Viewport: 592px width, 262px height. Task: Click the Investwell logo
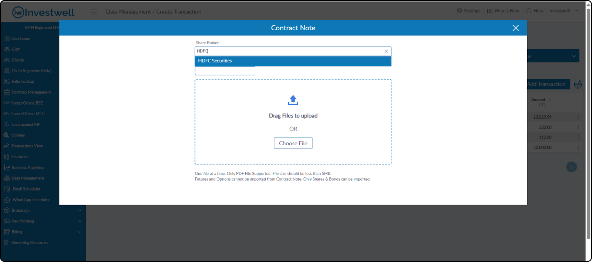(43, 12)
